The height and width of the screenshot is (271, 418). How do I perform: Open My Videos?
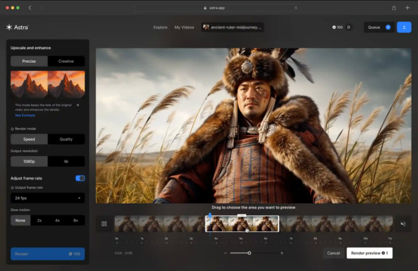[x=184, y=27]
